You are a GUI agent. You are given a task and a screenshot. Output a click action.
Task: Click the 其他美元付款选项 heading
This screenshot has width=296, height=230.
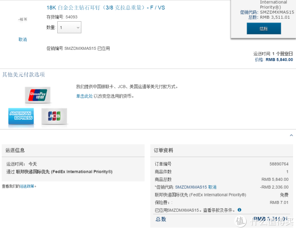point(24,75)
